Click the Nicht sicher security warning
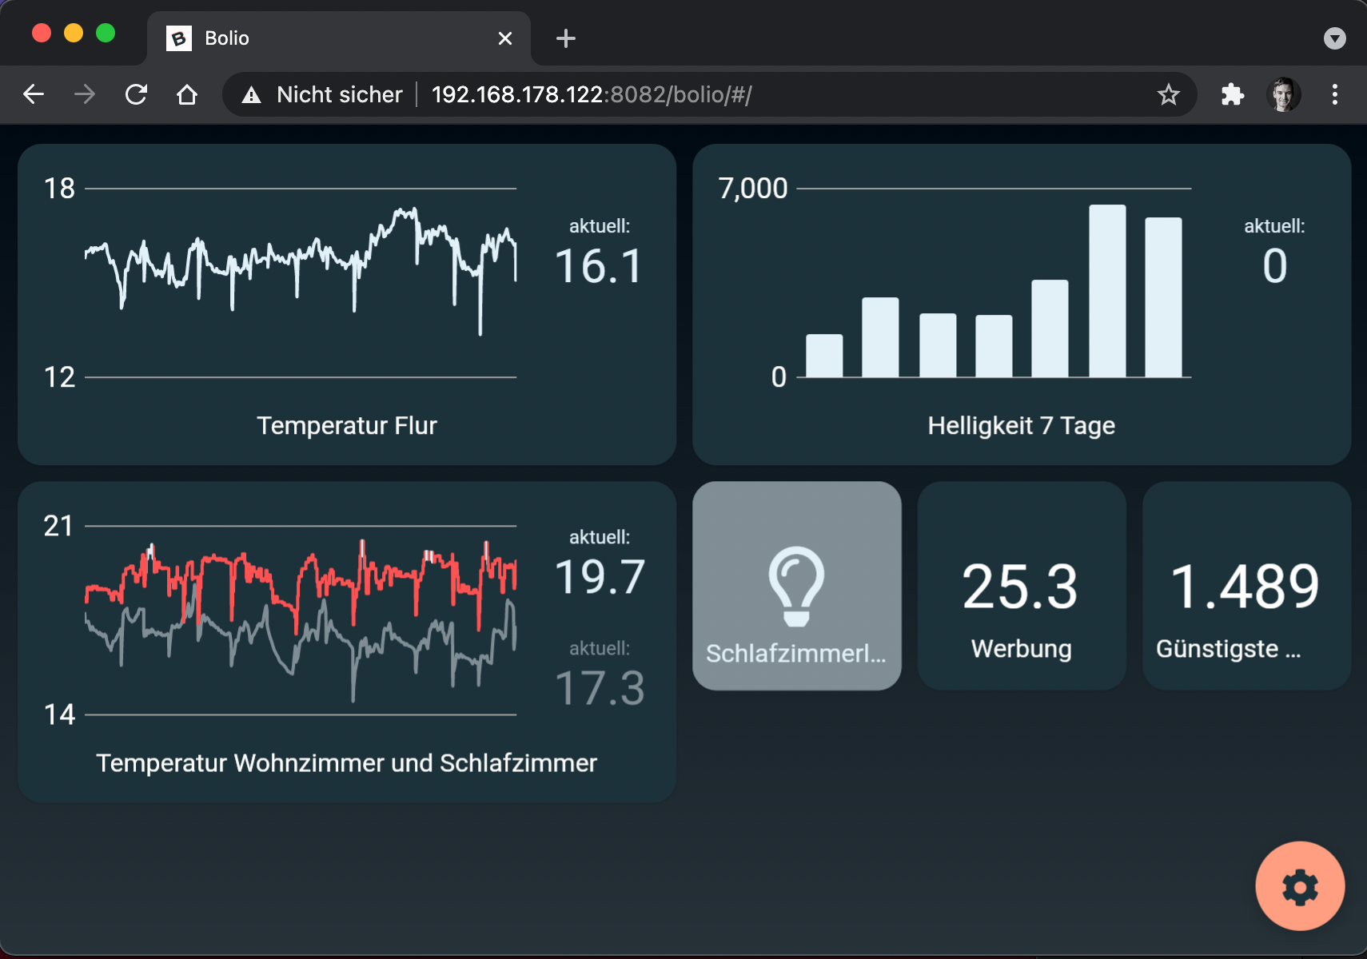 click(322, 94)
